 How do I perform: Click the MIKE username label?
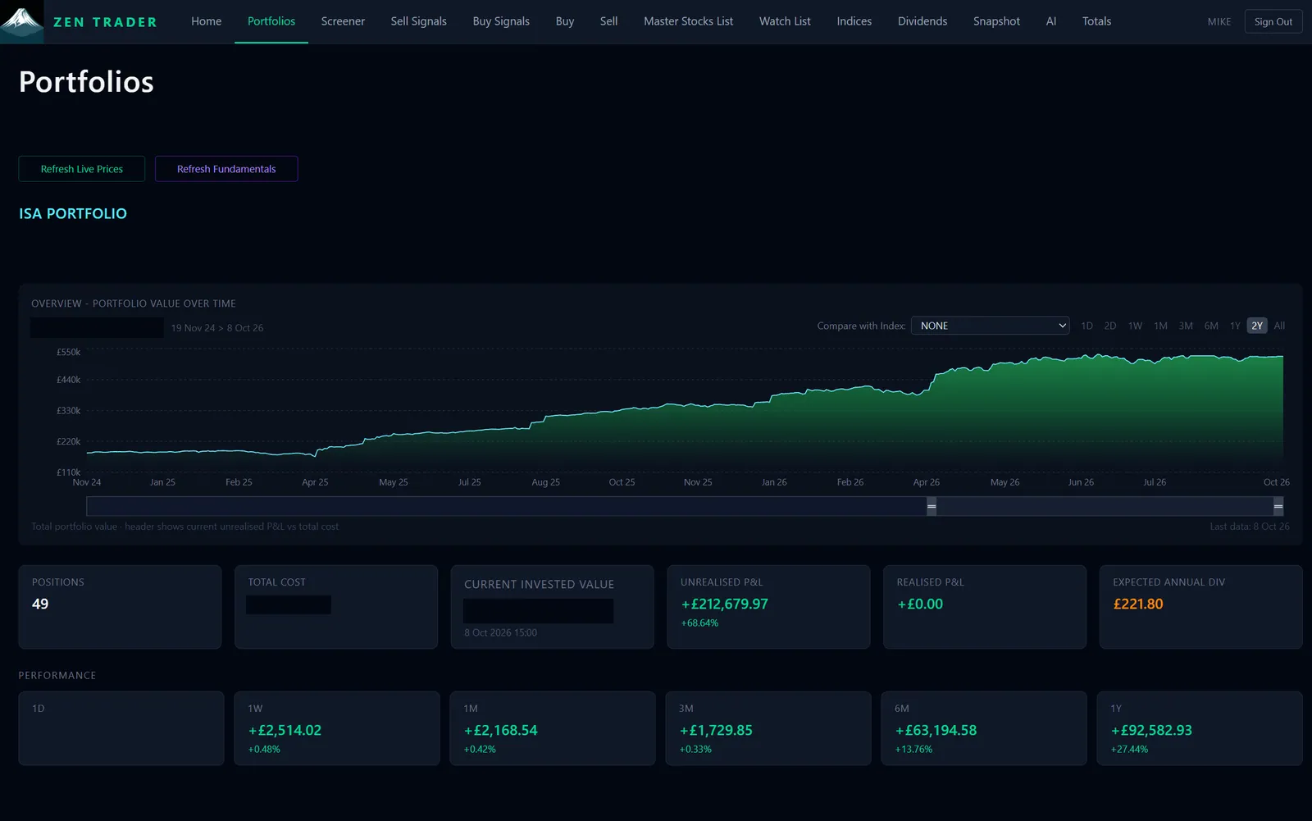click(x=1219, y=22)
